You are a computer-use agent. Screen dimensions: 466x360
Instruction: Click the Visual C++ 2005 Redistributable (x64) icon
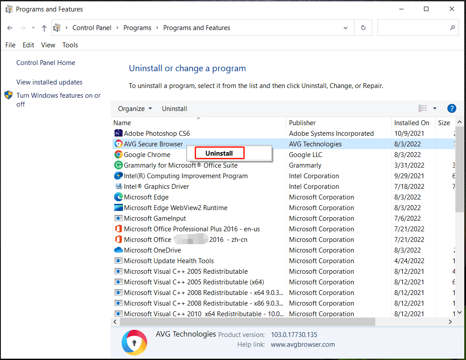[x=118, y=282]
